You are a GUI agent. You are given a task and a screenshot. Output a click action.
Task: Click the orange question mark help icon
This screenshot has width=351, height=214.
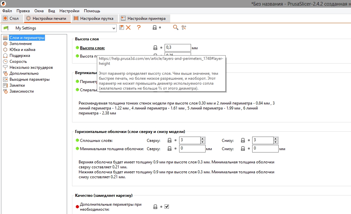coord(139,27)
